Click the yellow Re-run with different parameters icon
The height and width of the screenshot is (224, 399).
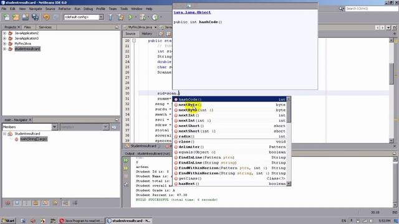click(126, 168)
